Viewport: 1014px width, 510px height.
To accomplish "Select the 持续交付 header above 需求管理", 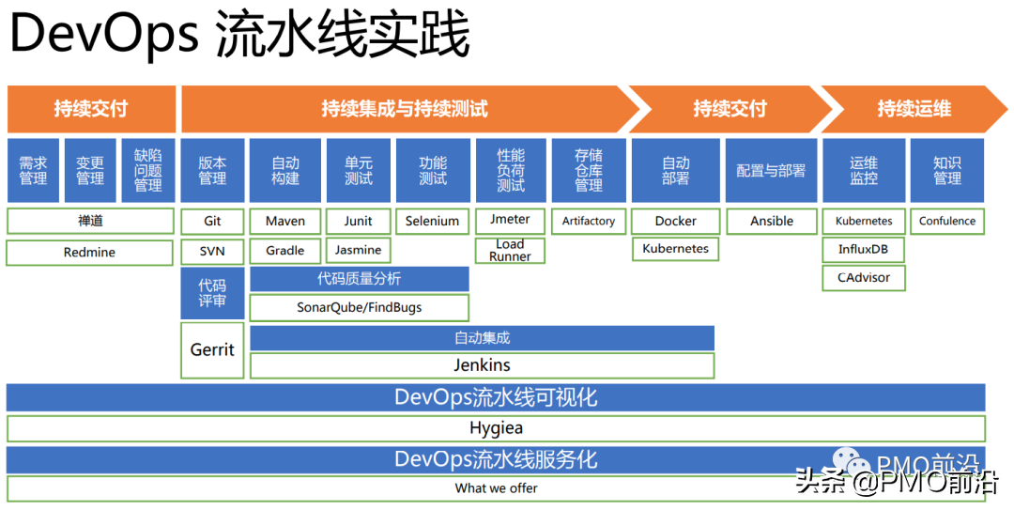I will point(91,109).
